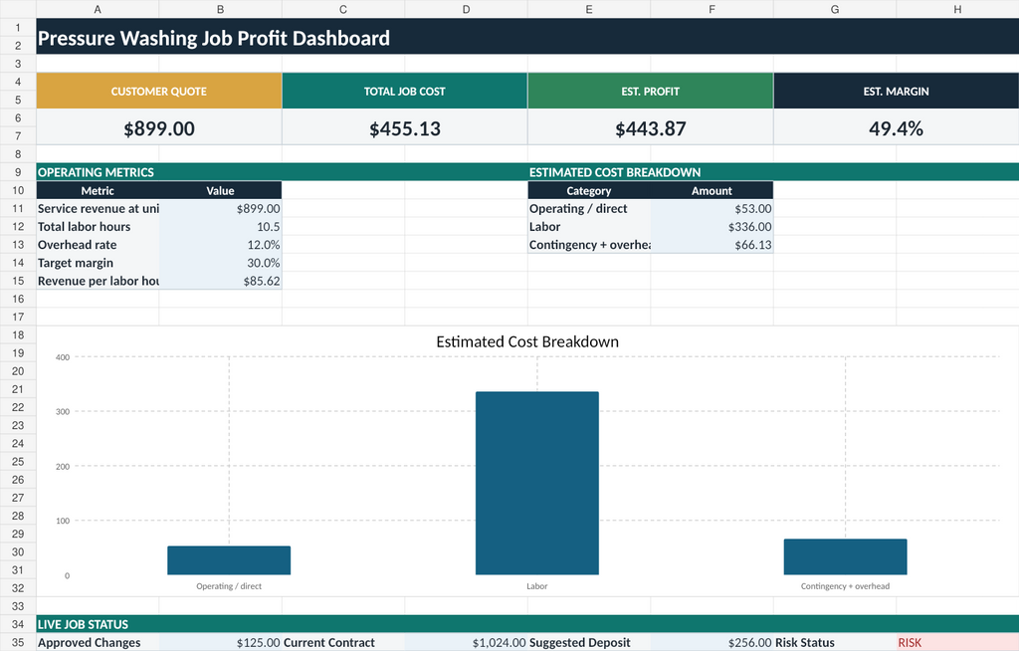Select the Pressure Washing Job Profit Dashboard title
The image size is (1019, 651).
click(214, 39)
